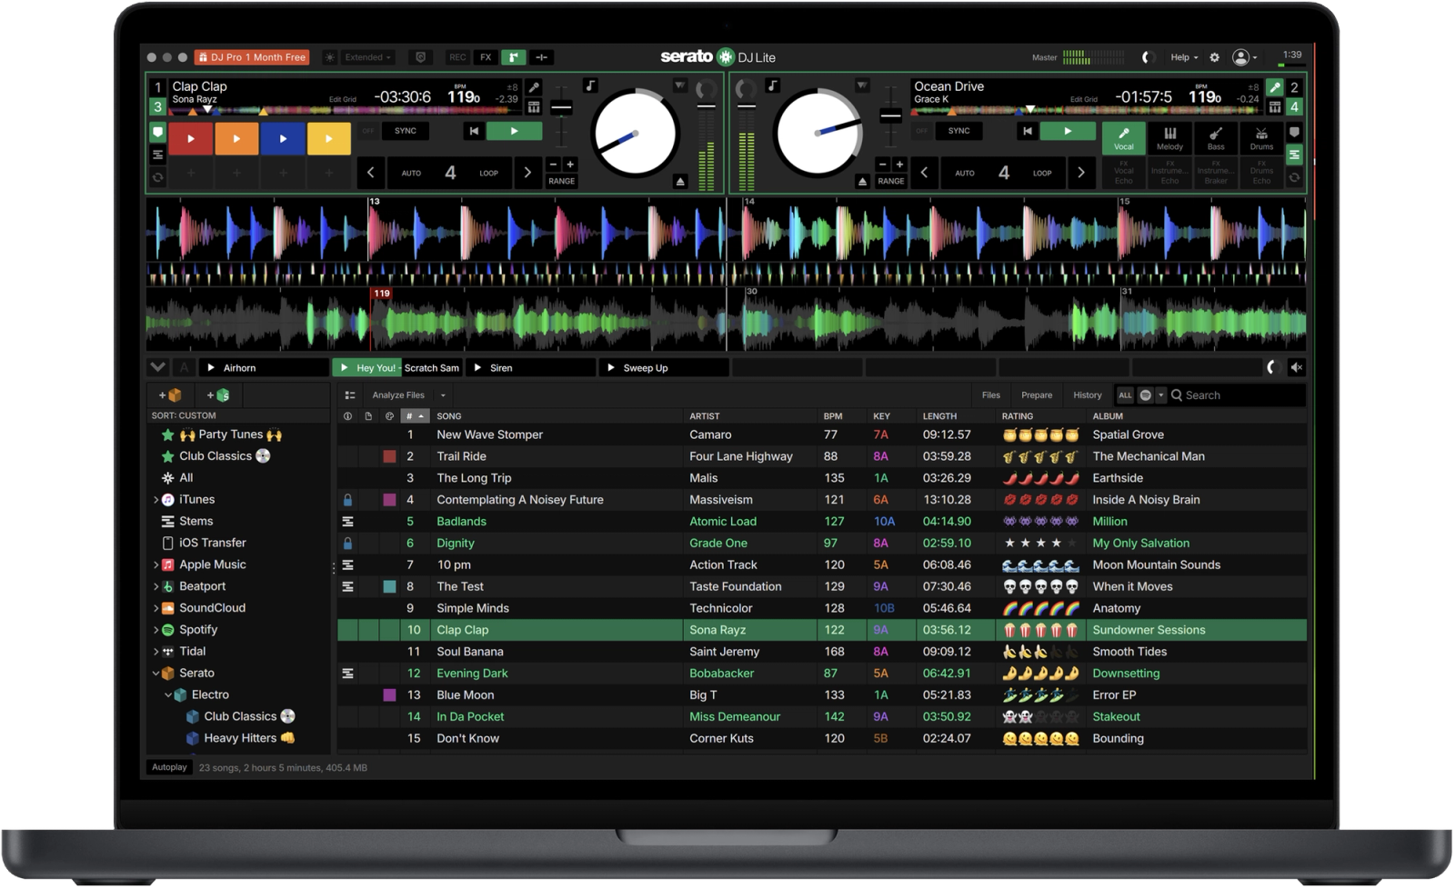Play the right deck Ocean Drive track
Image resolution: width=1455 pixels, height=889 pixels.
pyautogui.click(x=1068, y=131)
